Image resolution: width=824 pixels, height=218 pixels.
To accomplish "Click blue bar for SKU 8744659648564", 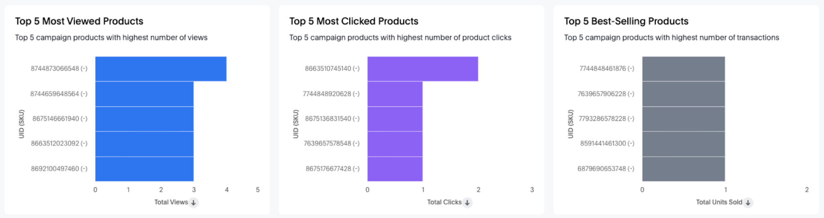I will point(144,94).
